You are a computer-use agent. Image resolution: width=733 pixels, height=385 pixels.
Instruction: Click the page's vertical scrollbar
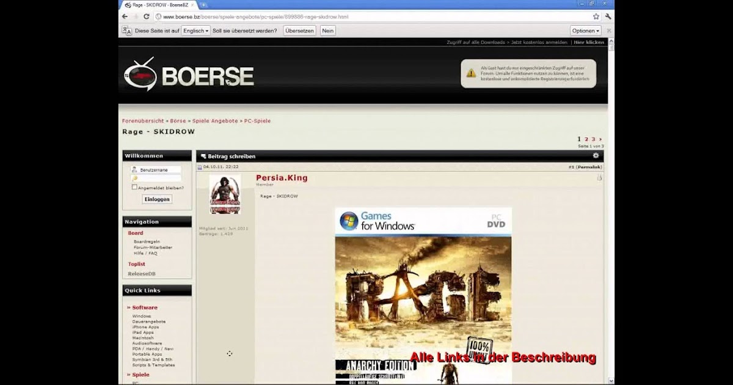coord(611,211)
